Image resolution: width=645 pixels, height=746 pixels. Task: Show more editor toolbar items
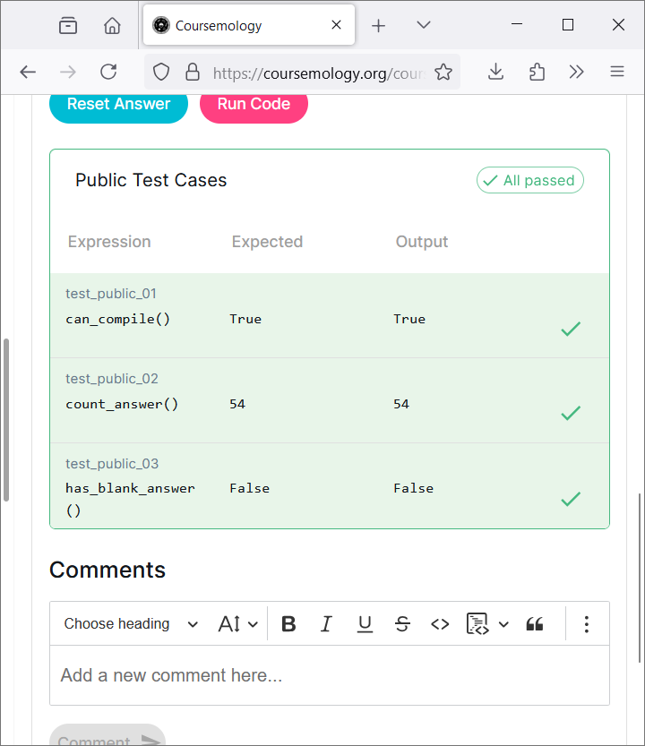click(586, 624)
